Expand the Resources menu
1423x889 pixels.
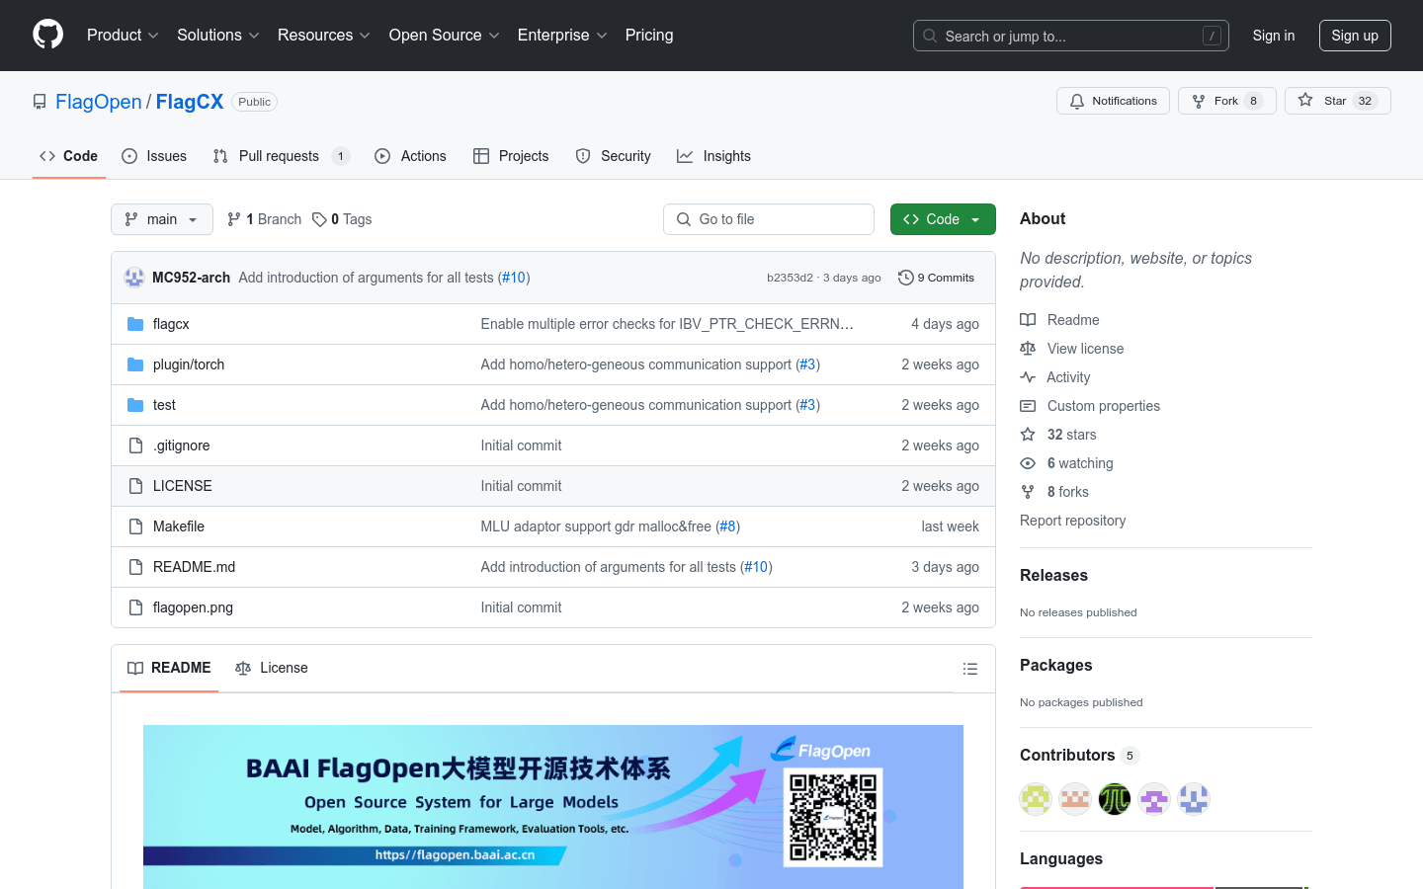(x=324, y=36)
